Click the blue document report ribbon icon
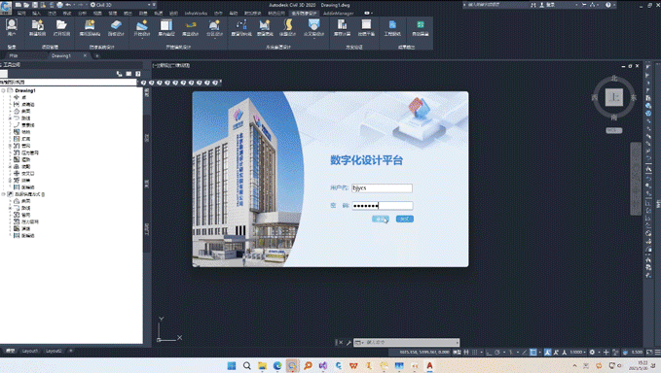The height and width of the screenshot is (373, 661). point(392,28)
